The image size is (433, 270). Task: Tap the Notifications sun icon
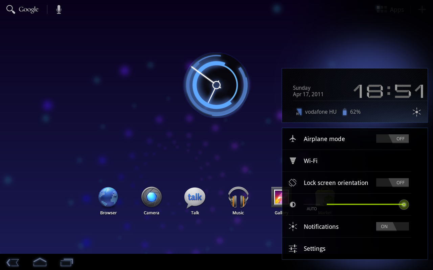[293, 226]
